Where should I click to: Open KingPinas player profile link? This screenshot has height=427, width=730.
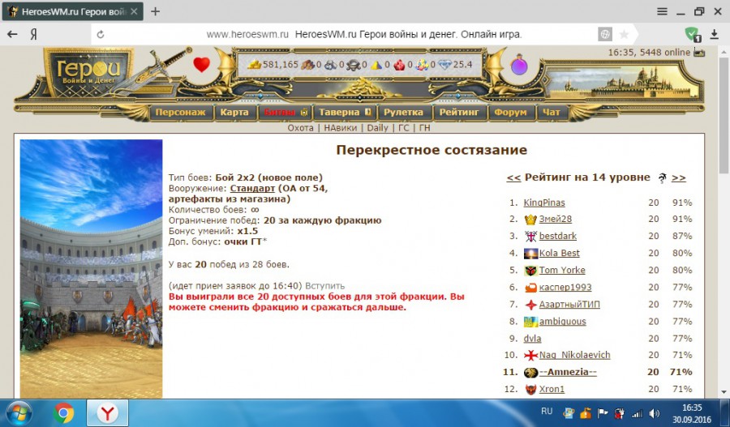coord(543,203)
